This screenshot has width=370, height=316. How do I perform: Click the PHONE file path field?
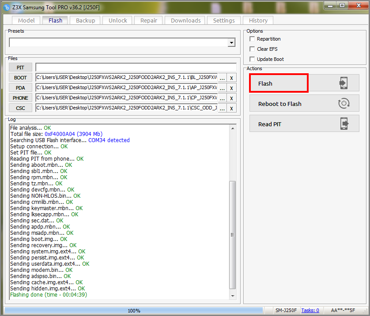126,98
